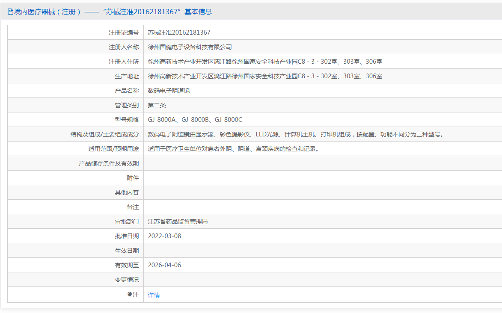Click the address value in 注册人住所 row
This screenshot has height=313, width=502.
(265, 62)
